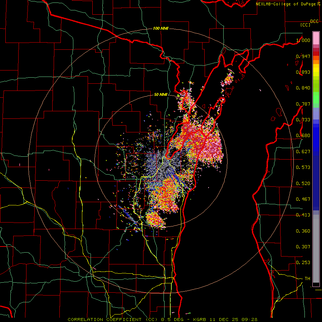Viewport: 322px width, 322px height.
Task: Select the 0.467 legend value
Action: (303, 199)
